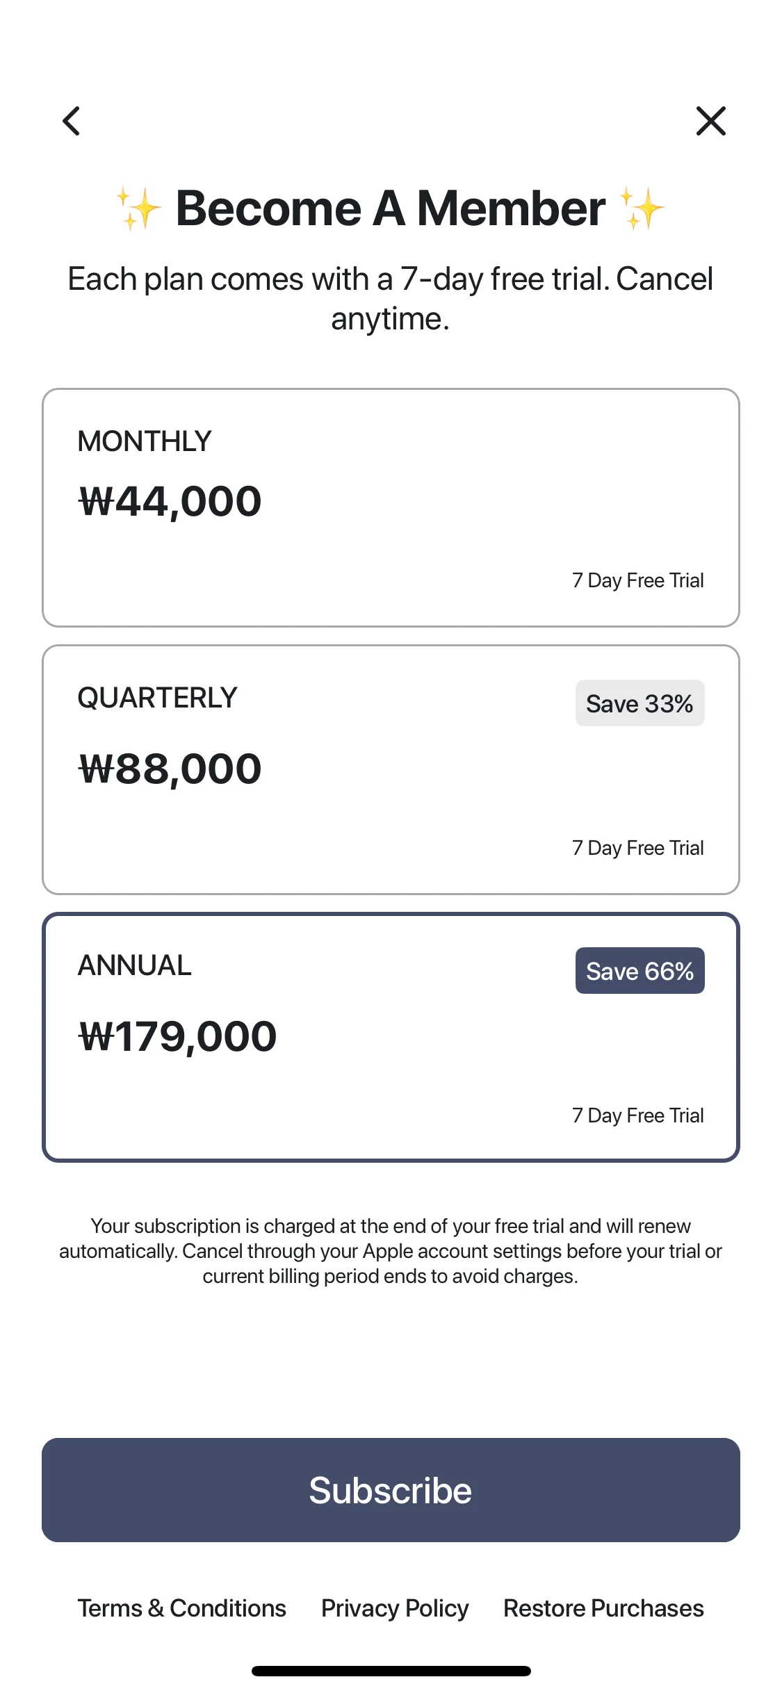The image size is (782, 1693).
Task: Tap the home indicator bar
Action: click(x=391, y=1671)
